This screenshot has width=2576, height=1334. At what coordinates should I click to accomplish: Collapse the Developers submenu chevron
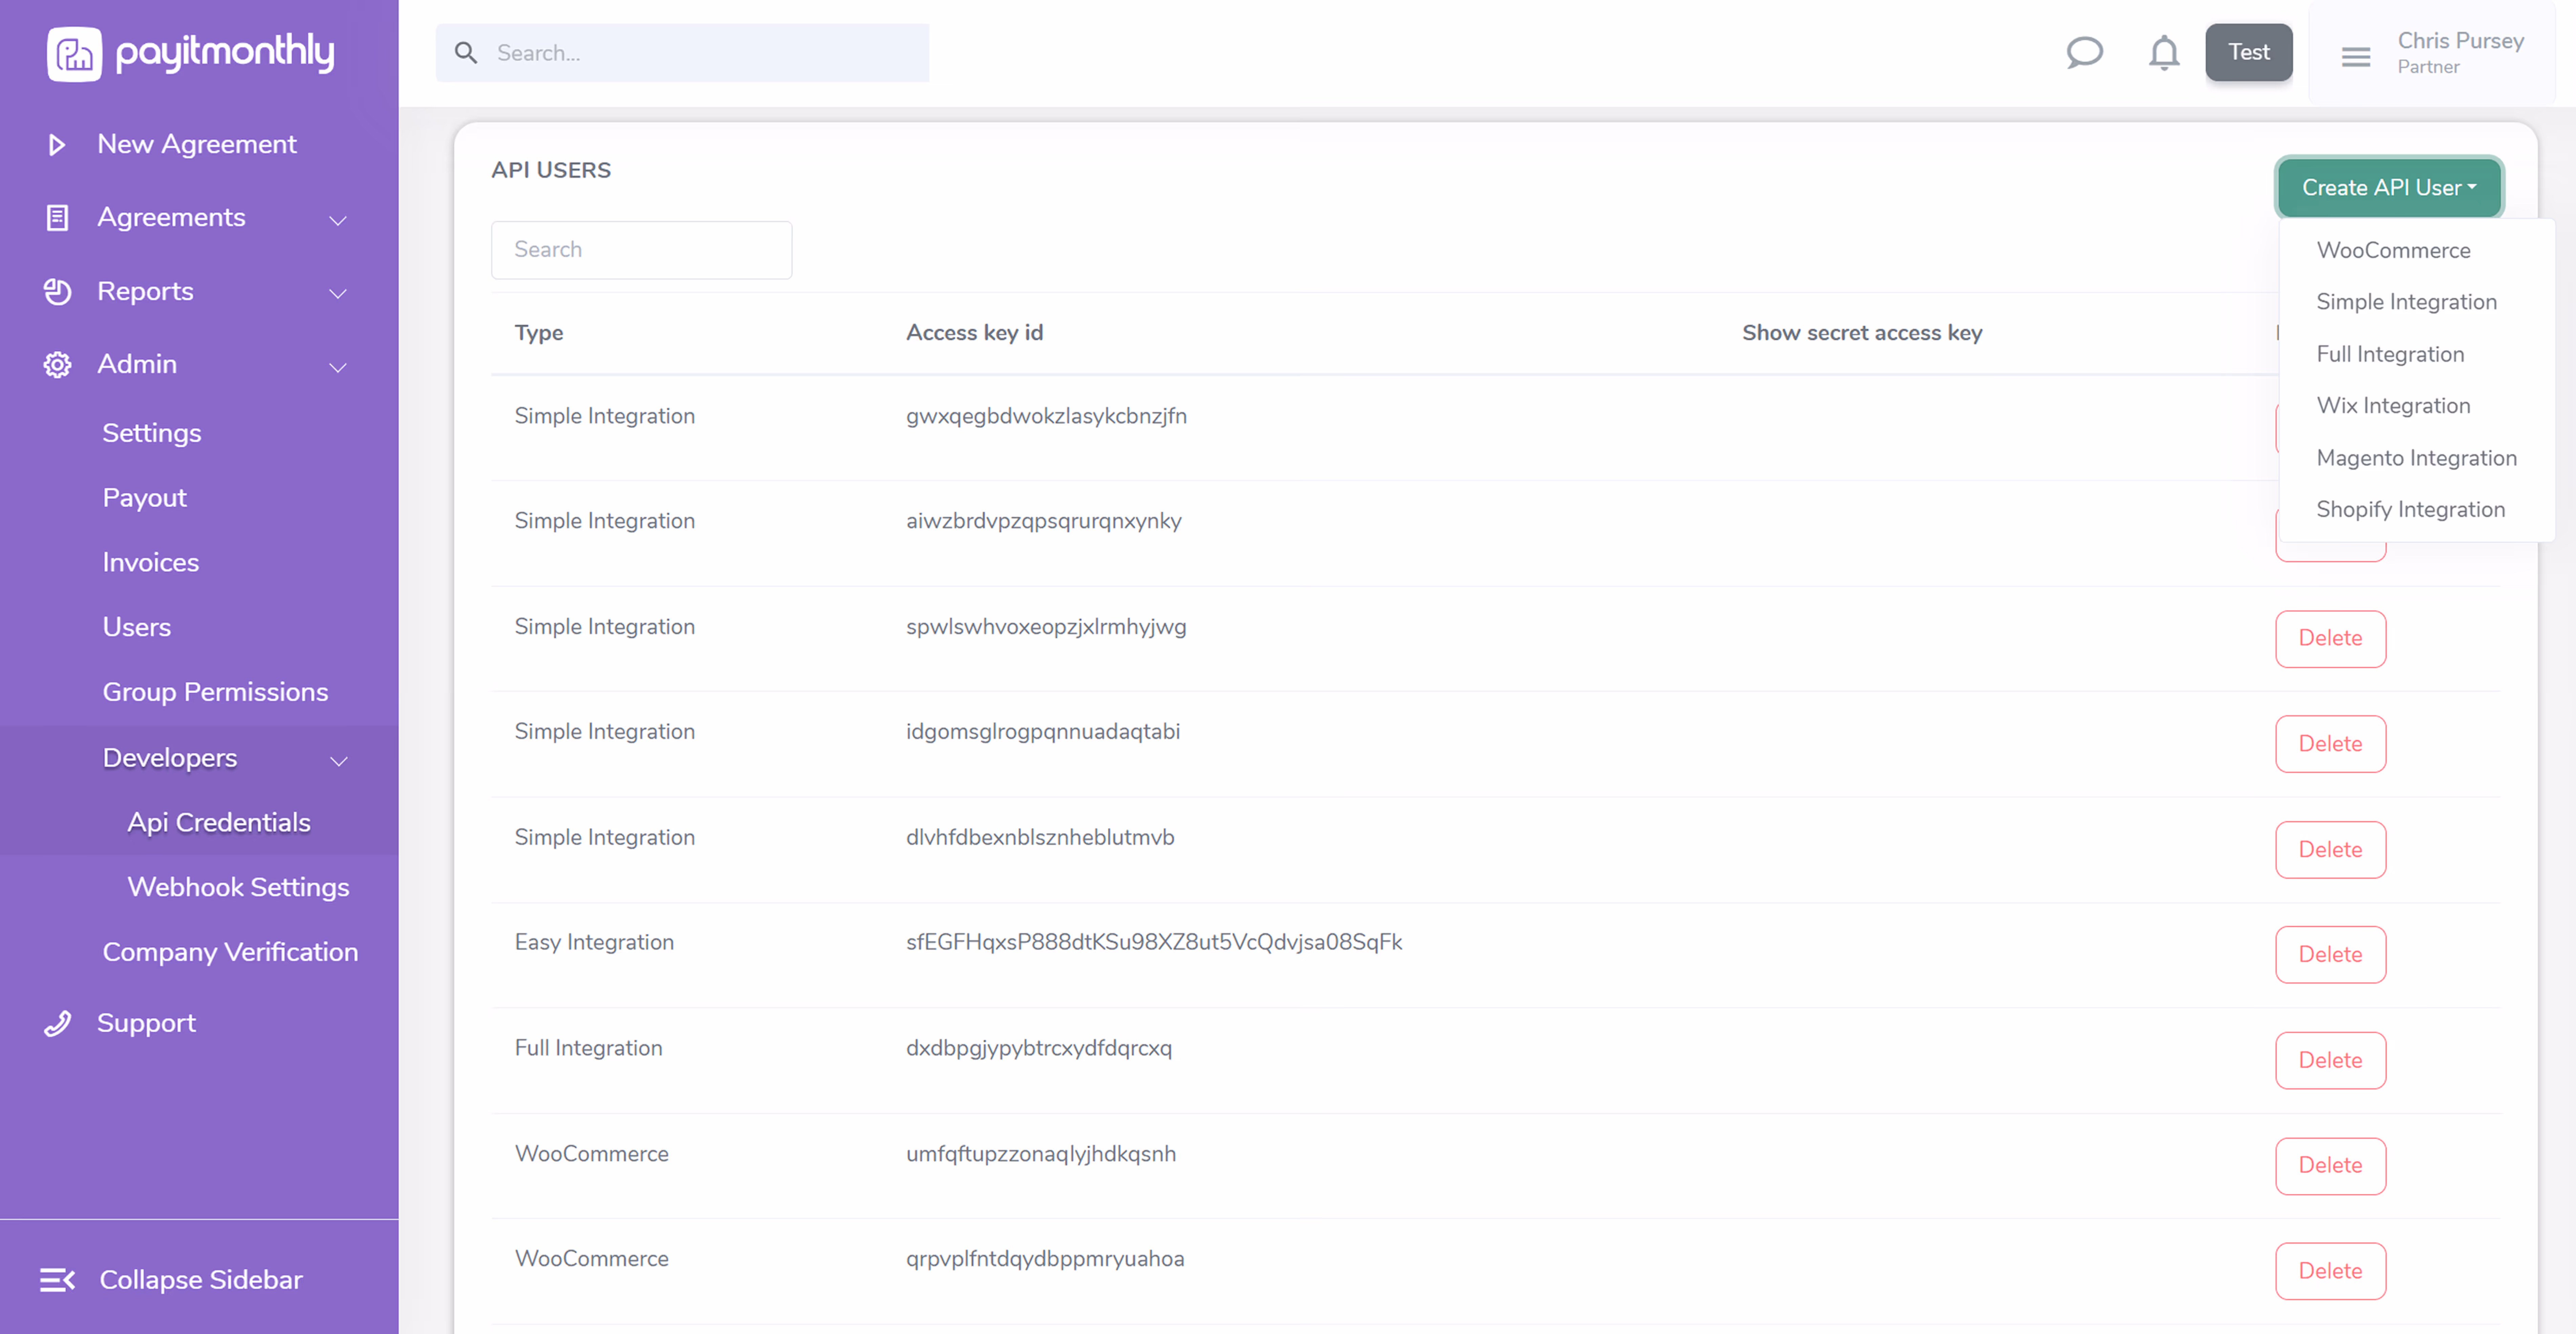click(x=339, y=760)
